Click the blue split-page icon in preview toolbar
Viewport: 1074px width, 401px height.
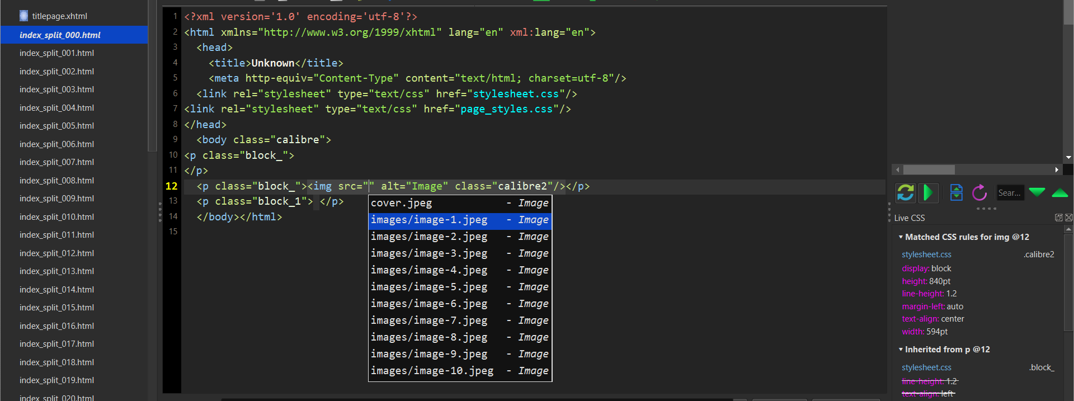pyautogui.click(x=956, y=193)
